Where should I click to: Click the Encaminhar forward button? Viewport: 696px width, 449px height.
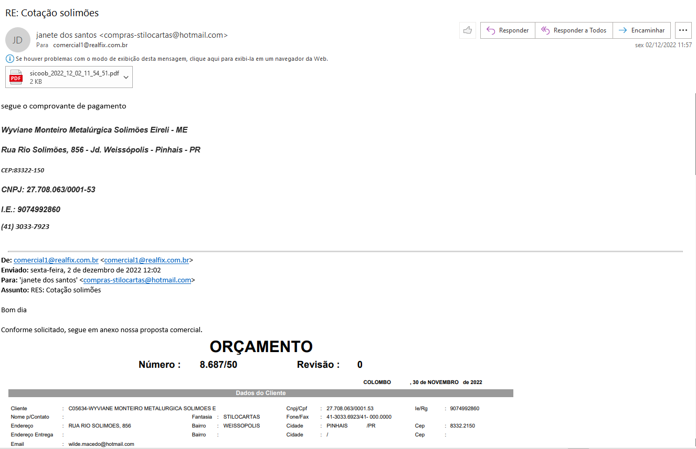pos(641,30)
